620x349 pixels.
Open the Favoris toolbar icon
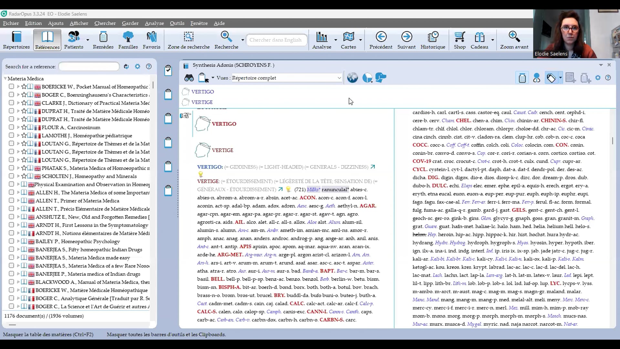pos(151,40)
